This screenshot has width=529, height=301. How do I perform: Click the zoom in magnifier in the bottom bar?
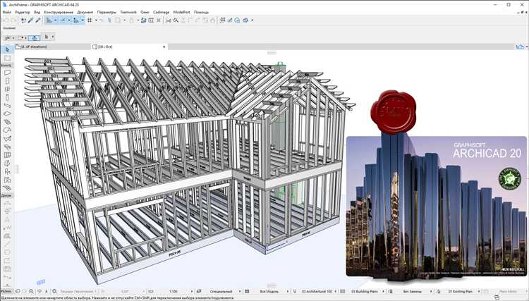tap(31, 291)
